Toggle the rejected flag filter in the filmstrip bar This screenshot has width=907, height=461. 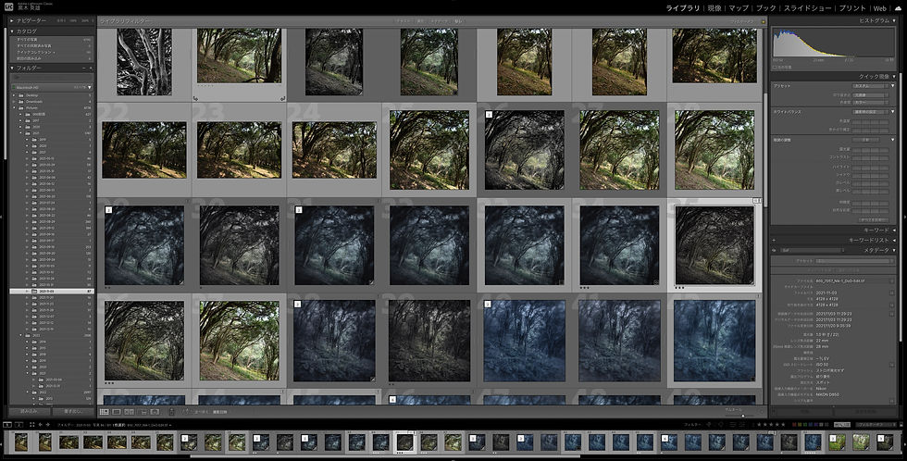[721, 424]
